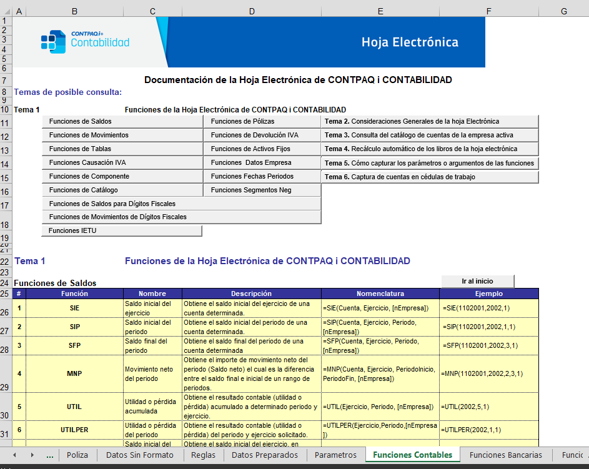Click example cell =UTILPER(2002,1,1)

489,430
